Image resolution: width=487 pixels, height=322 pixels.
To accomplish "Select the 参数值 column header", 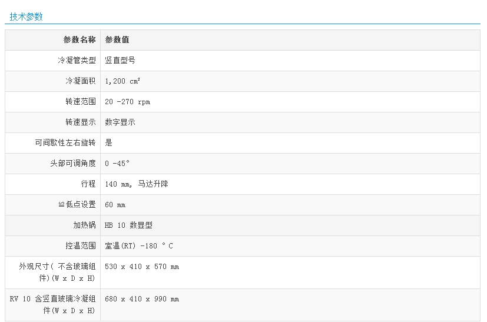I will (x=117, y=40).
